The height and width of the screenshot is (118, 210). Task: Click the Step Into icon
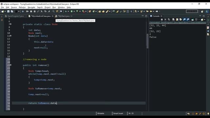coord(42,11)
